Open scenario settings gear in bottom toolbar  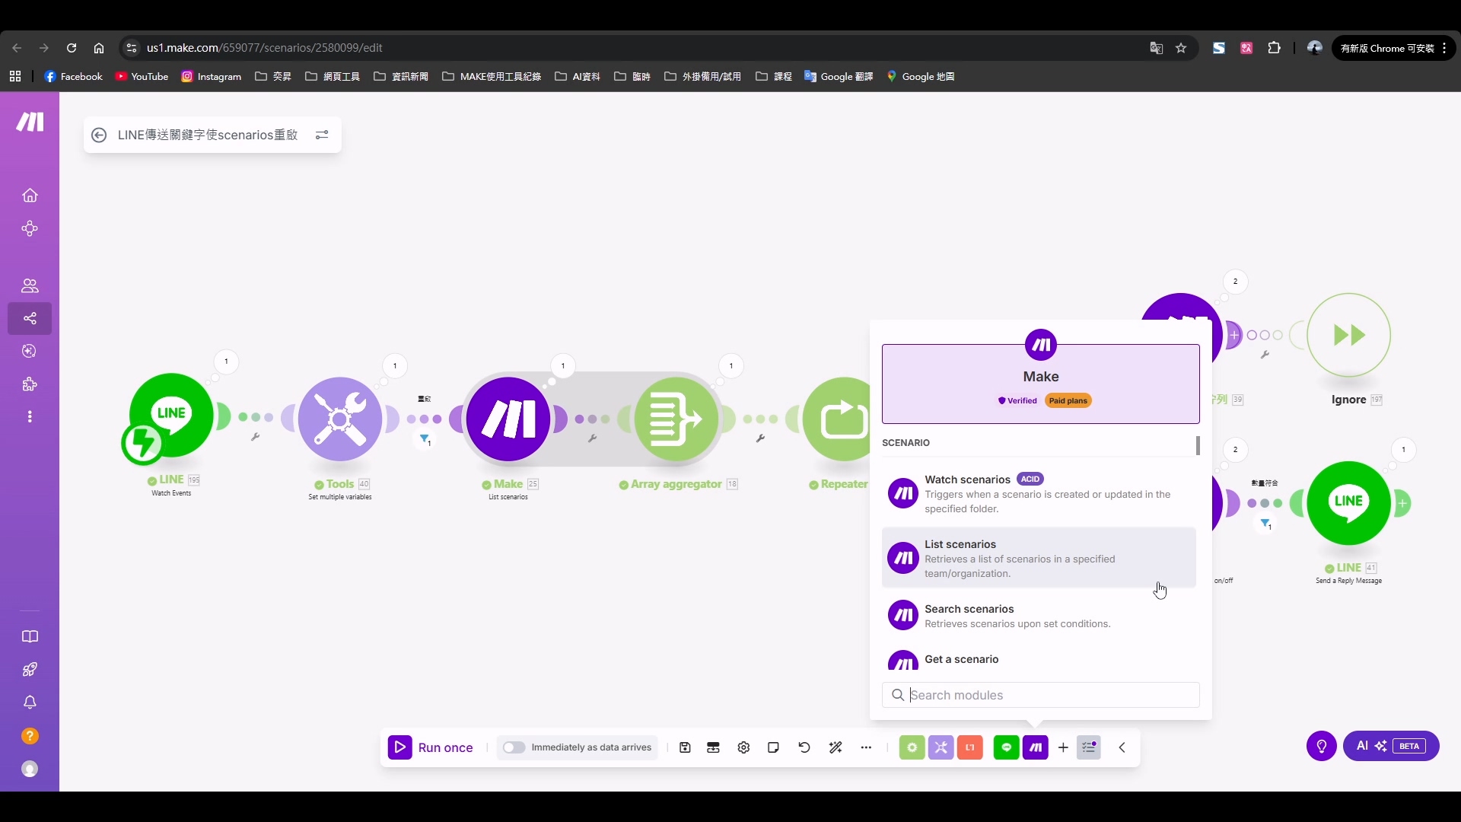[x=743, y=747]
